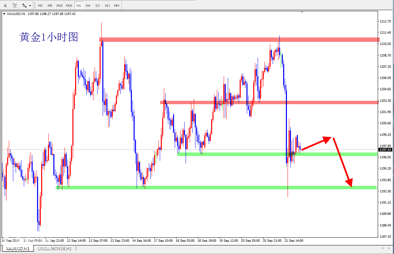Click the chart shift marker triangle at top
Viewport: 394px width, 254px height.
tap(302, 12)
